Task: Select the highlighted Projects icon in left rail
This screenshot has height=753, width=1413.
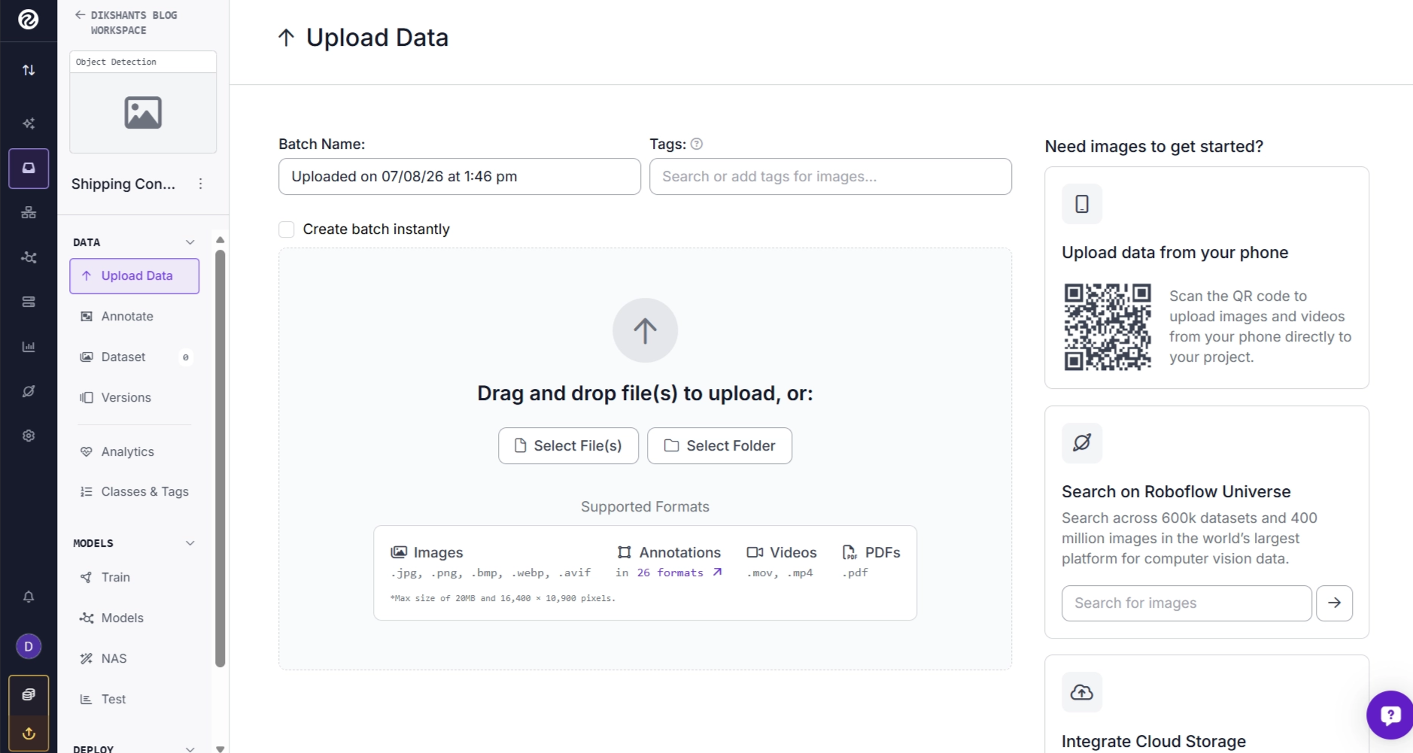Action: (x=29, y=168)
